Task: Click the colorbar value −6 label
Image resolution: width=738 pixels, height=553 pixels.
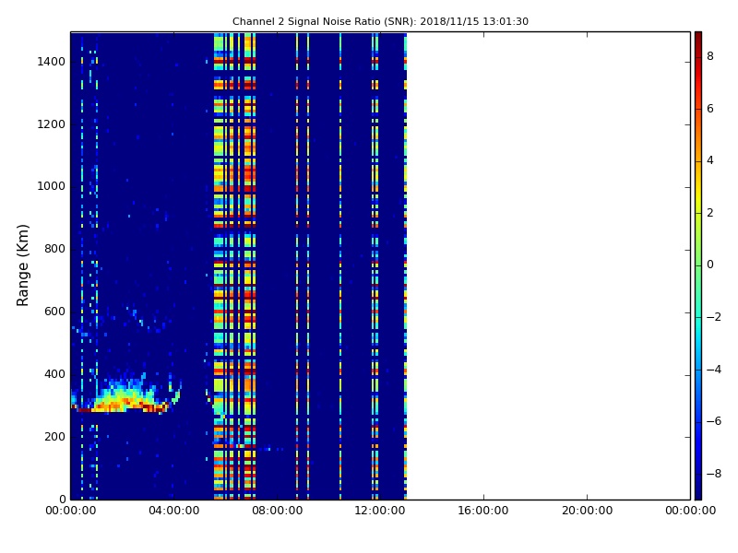Action: (713, 421)
